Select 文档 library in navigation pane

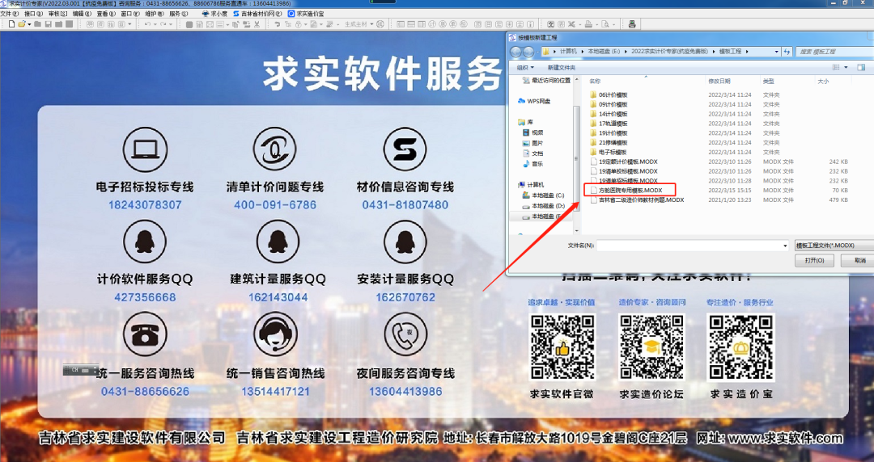click(x=533, y=153)
